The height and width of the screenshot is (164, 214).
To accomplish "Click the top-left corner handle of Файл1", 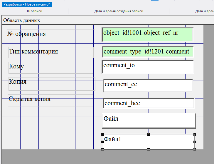I will [x=103, y=134].
